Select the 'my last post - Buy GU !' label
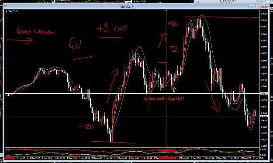This screenshot has width=273, height=163. (x=163, y=98)
